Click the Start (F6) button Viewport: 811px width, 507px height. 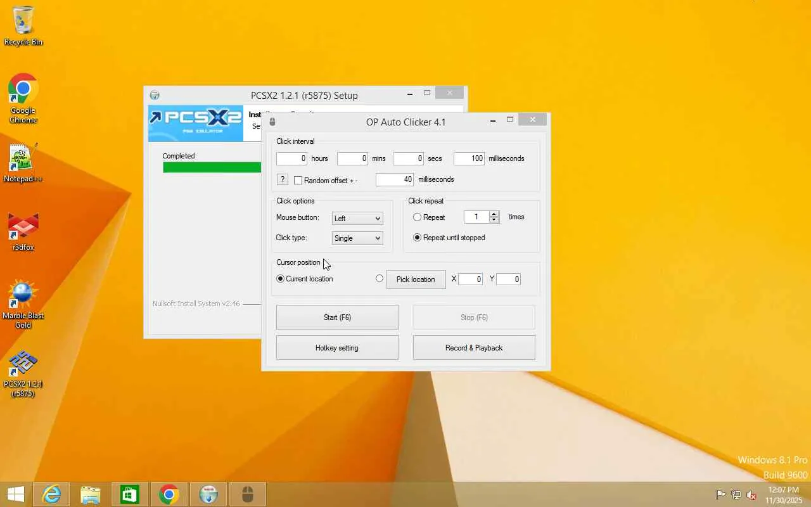[337, 318]
